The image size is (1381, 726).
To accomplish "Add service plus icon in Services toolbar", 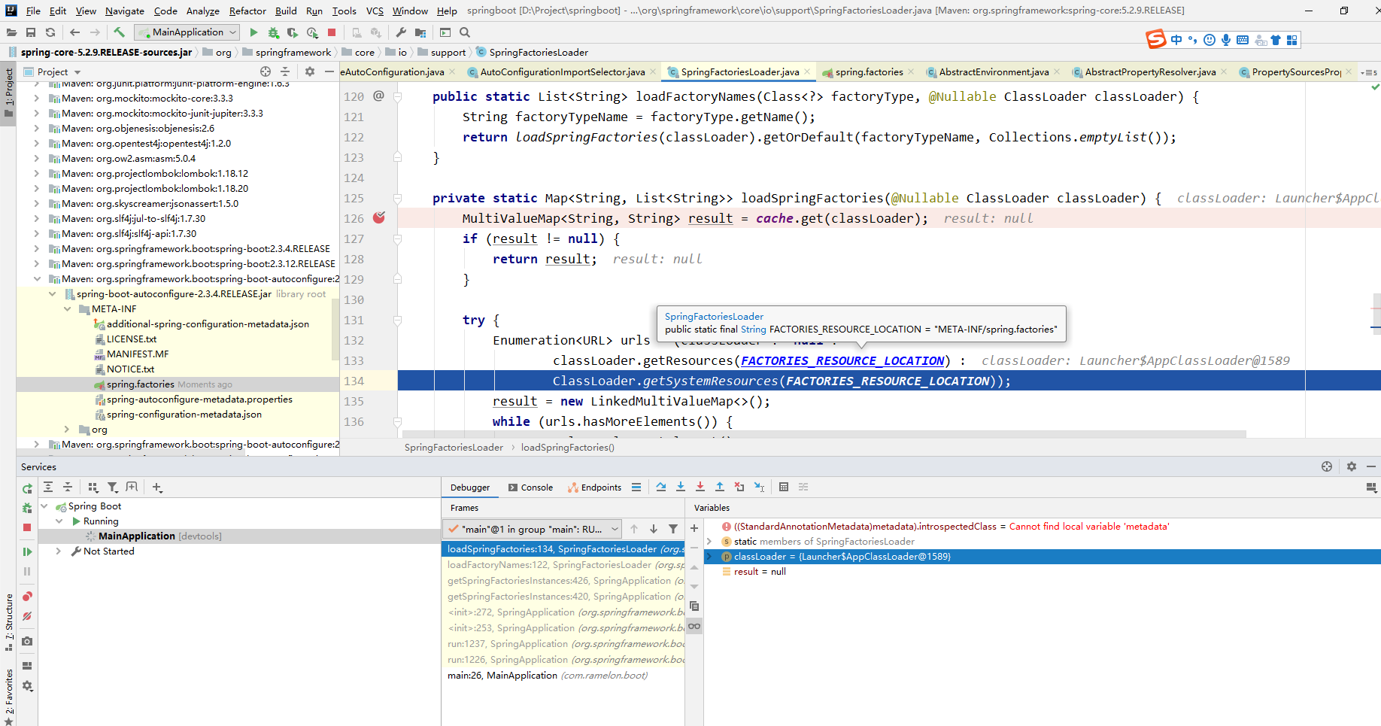I will [x=157, y=487].
